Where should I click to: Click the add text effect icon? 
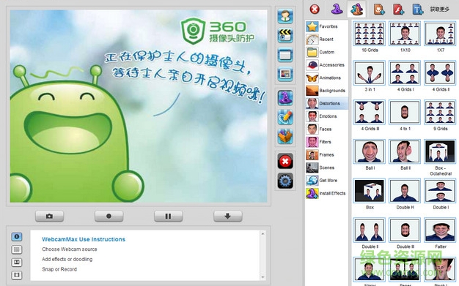[x=418, y=10]
